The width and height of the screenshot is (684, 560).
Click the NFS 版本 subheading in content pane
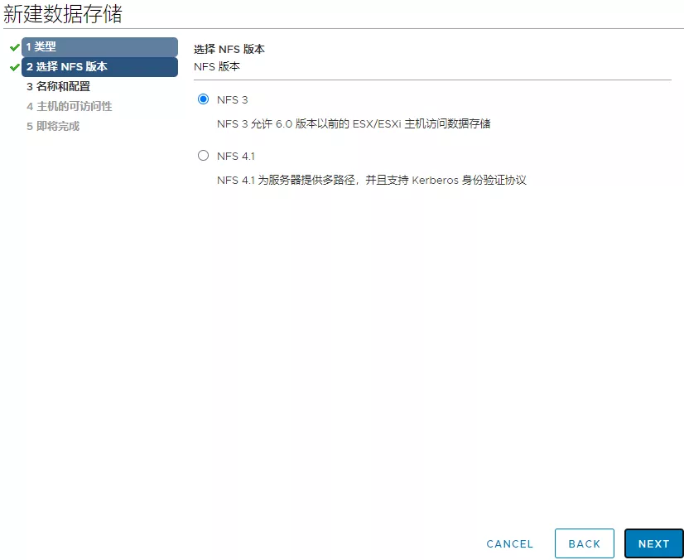click(x=217, y=66)
